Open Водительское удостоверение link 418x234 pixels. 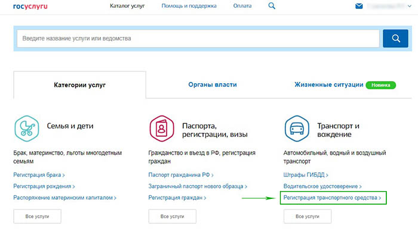tap(322, 186)
